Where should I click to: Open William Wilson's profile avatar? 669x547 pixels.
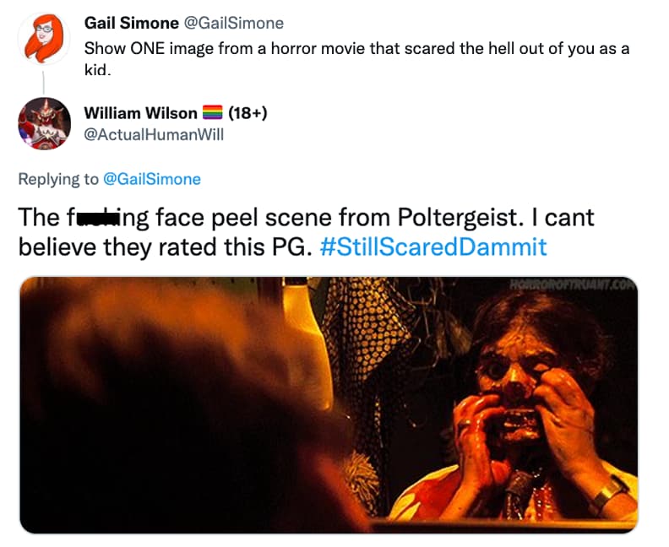43,123
